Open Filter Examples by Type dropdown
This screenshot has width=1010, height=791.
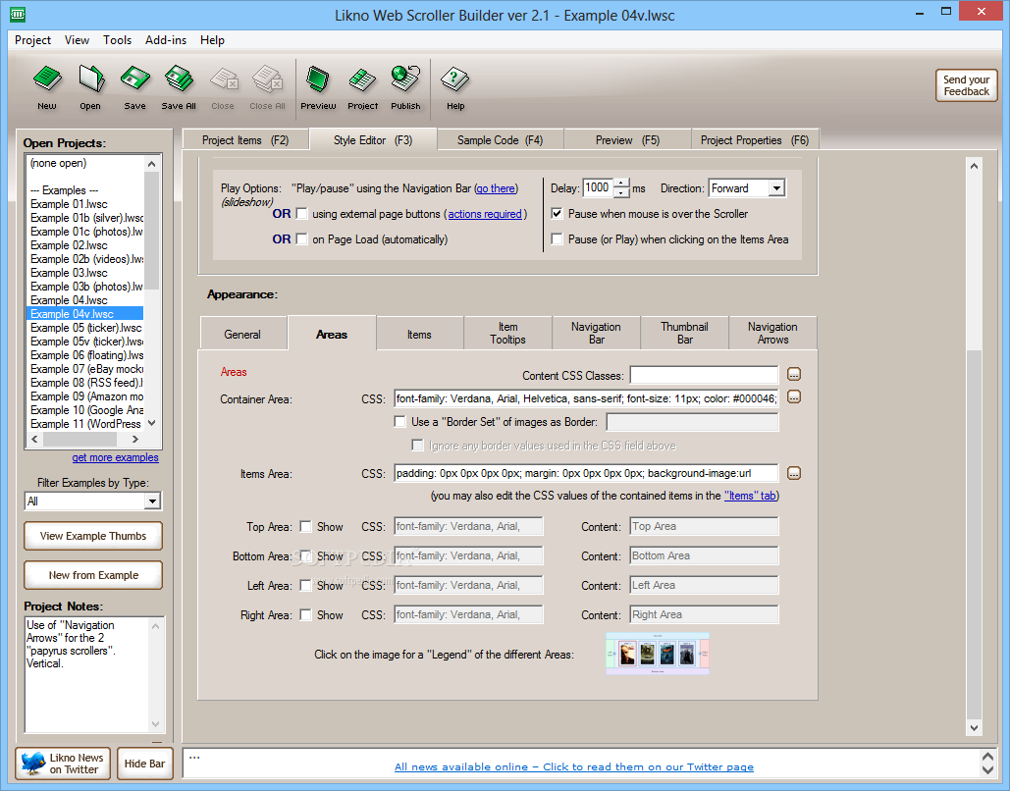click(x=152, y=501)
